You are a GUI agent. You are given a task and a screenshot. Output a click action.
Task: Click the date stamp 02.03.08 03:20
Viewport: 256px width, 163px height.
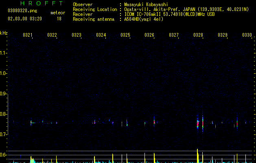pos(25,19)
